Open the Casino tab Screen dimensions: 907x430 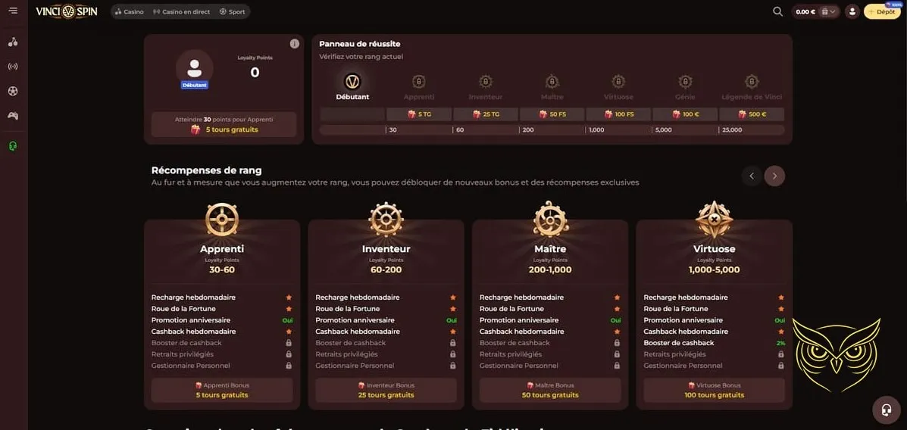[130, 11]
